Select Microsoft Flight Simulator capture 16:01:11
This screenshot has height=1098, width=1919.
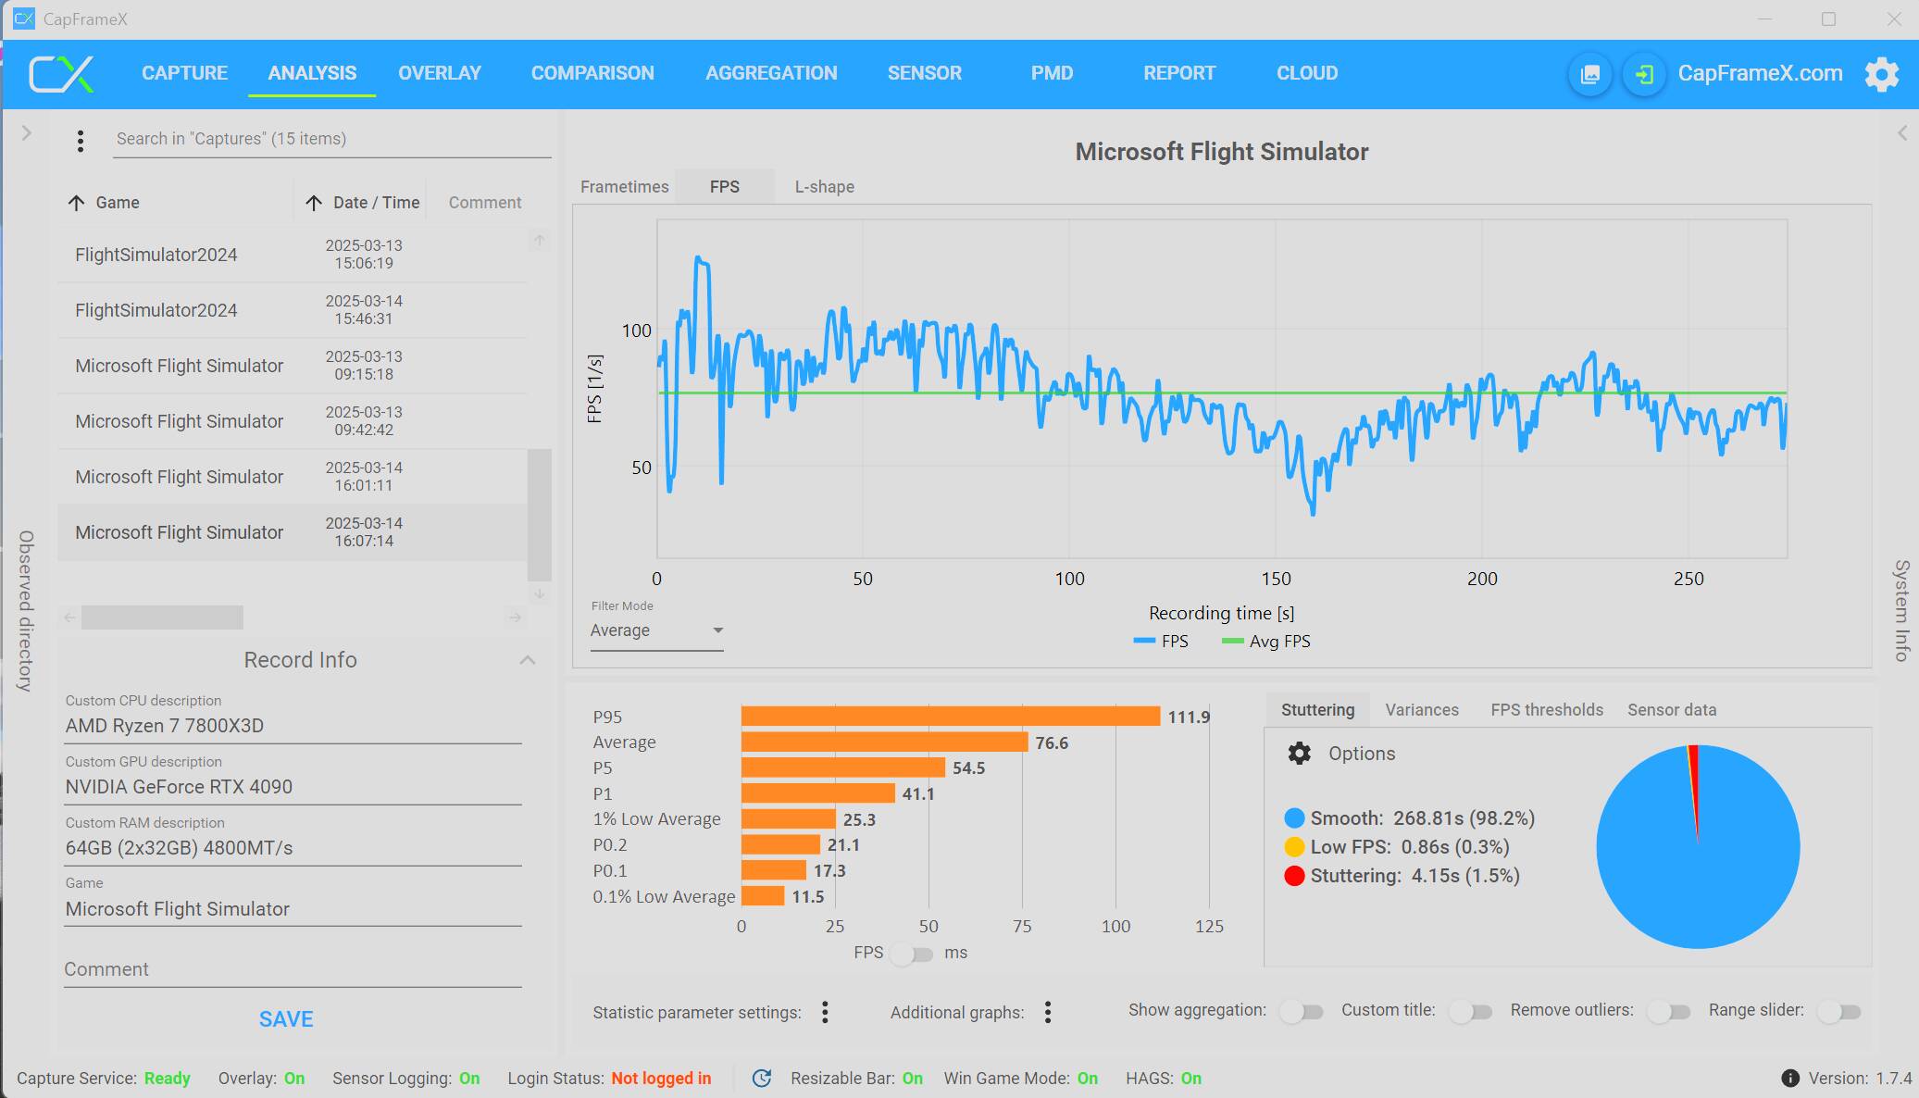click(292, 477)
